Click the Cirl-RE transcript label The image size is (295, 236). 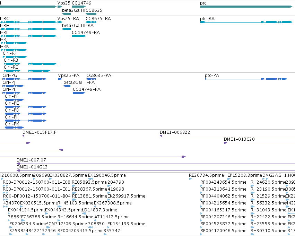[11, 67]
